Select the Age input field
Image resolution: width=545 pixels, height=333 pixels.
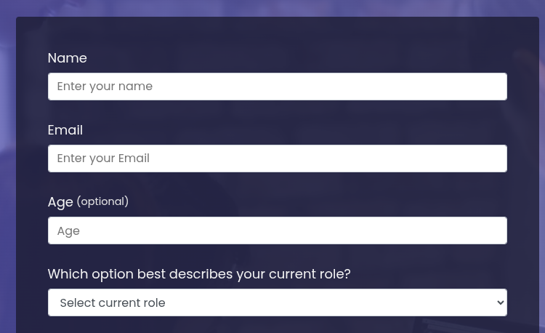[x=277, y=230]
